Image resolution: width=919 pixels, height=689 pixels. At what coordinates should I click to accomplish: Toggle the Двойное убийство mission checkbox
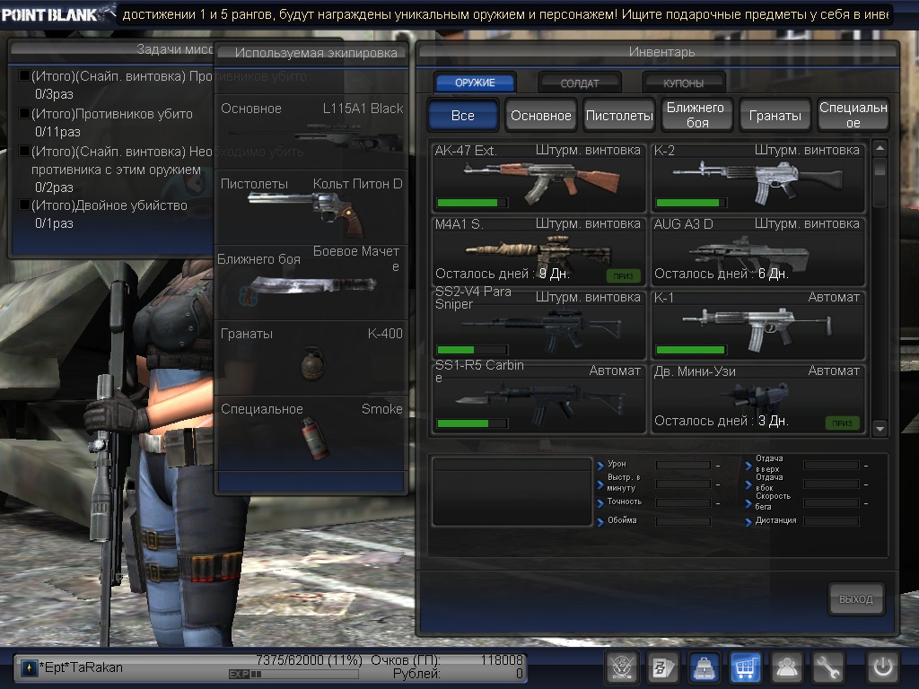tap(24, 205)
